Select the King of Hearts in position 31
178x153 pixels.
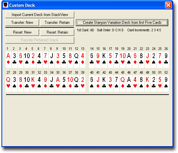click(33, 84)
